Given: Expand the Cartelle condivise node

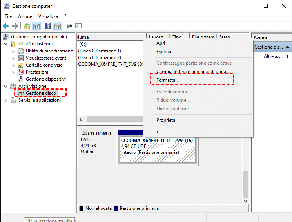Looking at the screenshot, I should 13,65.
